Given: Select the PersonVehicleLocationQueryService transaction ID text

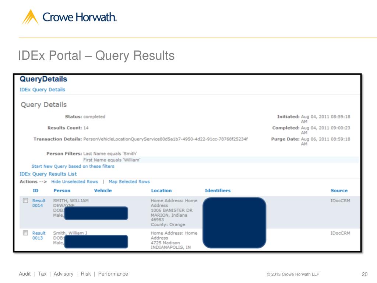Looking at the screenshot, I should tap(165, 139).
